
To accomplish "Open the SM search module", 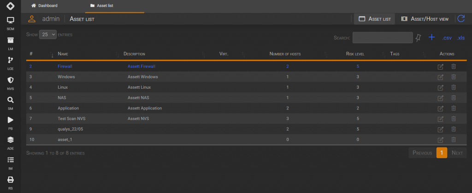I will (x=11, y=103).
